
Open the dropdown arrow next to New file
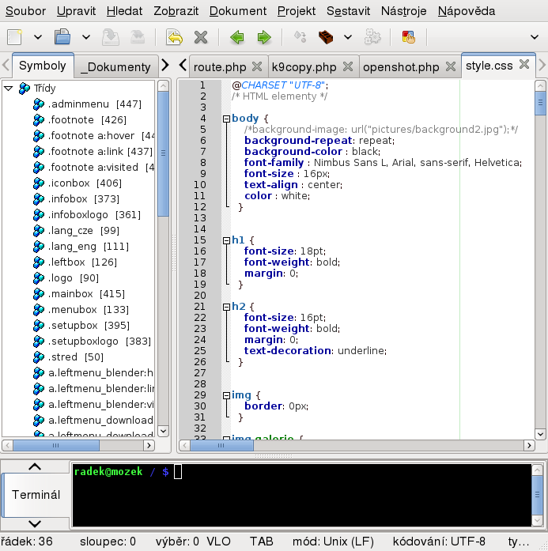38,37
